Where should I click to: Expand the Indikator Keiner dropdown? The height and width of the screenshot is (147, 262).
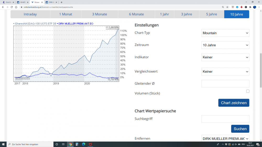(x=225, y=57)
